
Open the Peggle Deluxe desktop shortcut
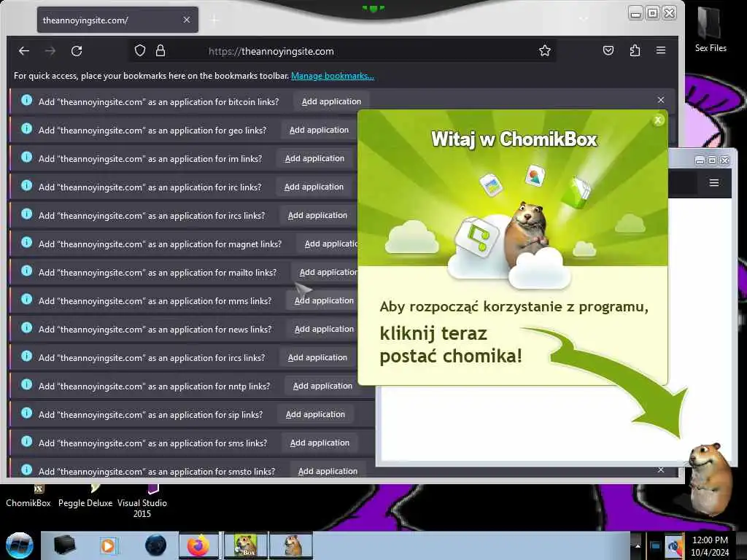(85, 496)
